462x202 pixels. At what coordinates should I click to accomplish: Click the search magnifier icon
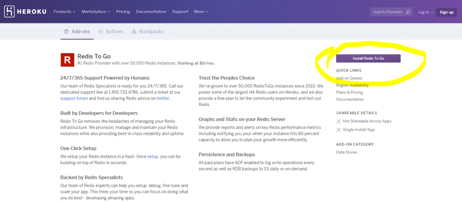coord(408,12)
